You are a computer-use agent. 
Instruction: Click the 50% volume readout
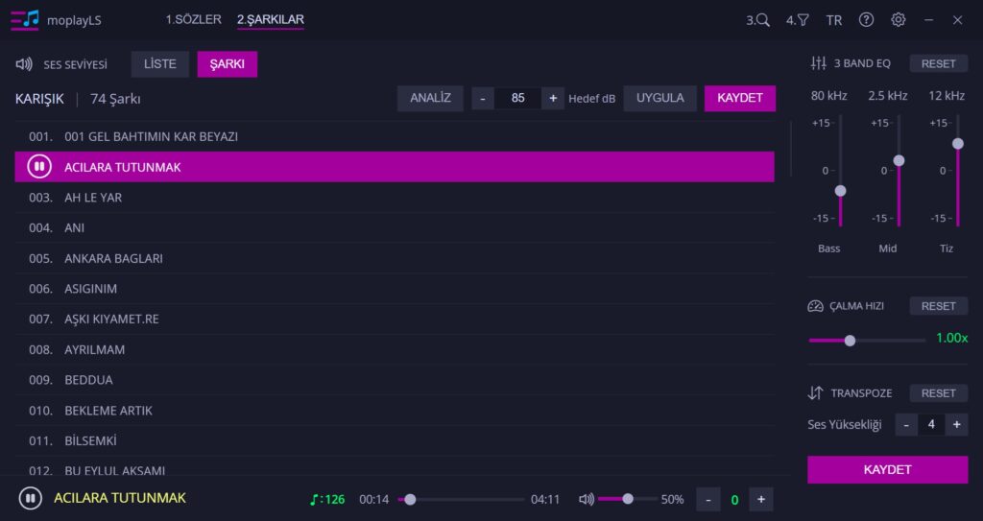point(672,500)
